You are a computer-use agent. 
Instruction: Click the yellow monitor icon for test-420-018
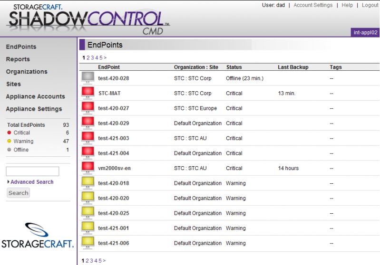coord(88,183)
